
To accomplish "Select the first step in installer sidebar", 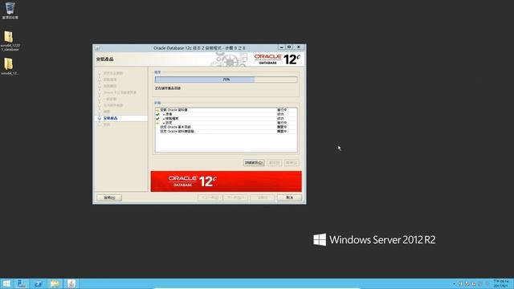I will point(112,73).
